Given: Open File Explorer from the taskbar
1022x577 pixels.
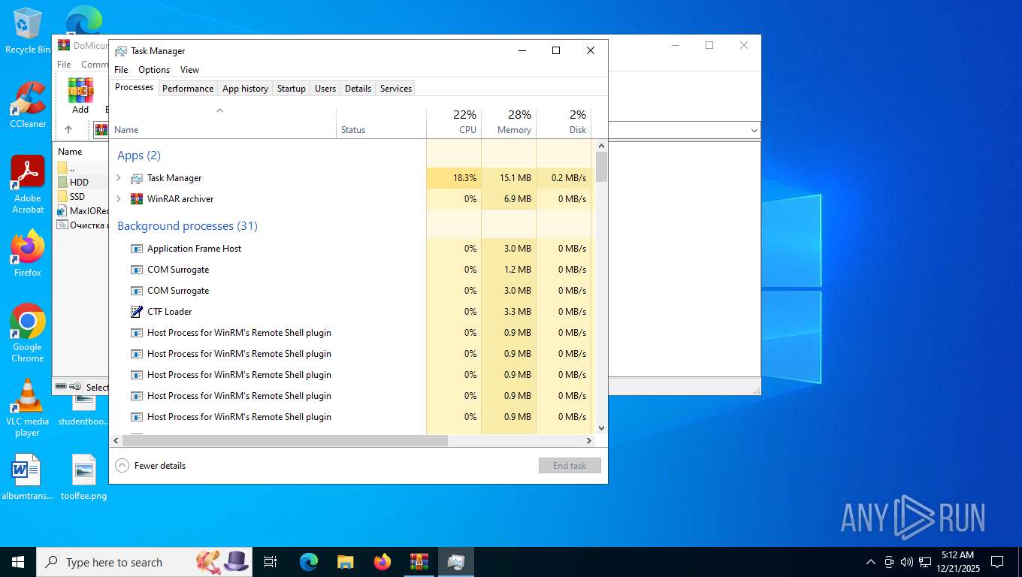Looking at the screenshot, I should click(x=346, y=562).
